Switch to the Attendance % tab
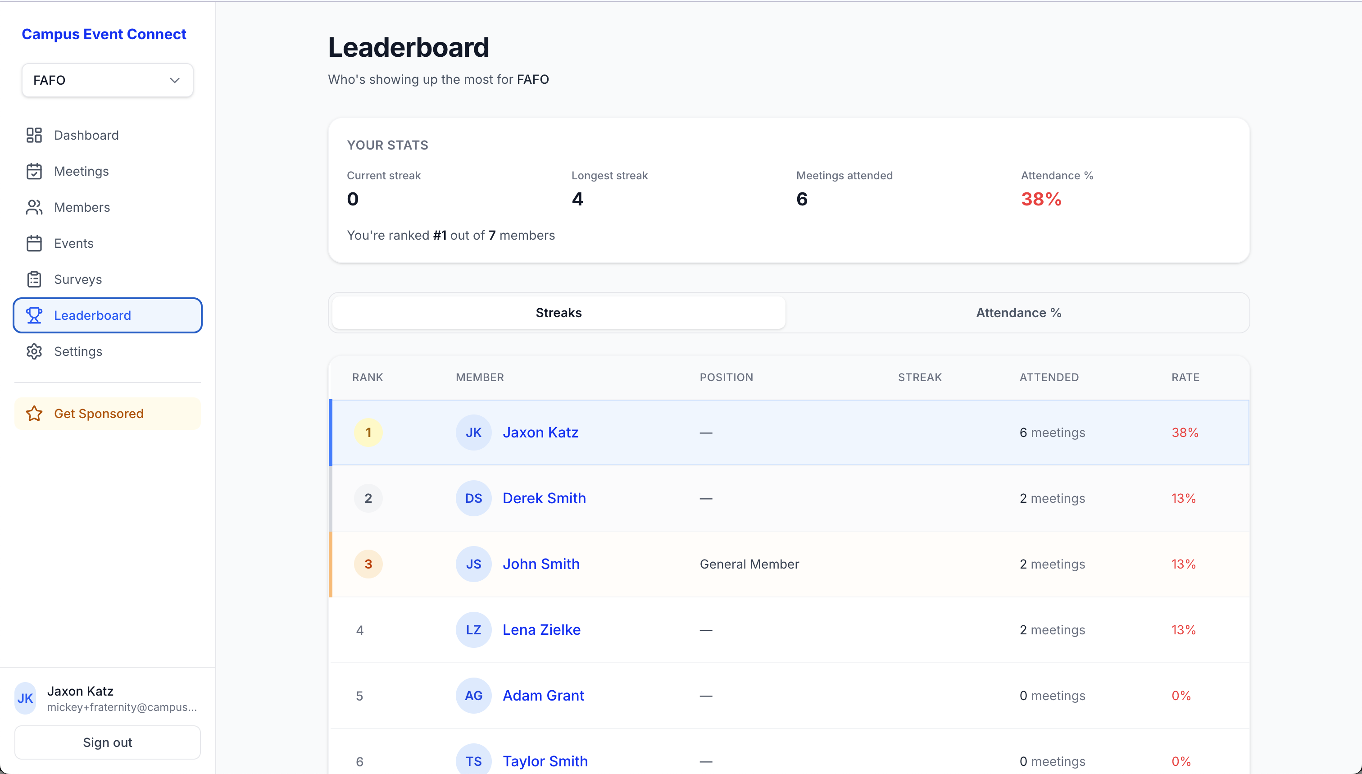Image resolution: width=1362 pixels, height=774 pixels. (x=1018, y=313)
